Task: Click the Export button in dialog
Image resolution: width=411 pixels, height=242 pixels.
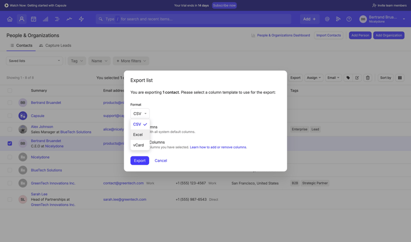Action: (140, 161)
